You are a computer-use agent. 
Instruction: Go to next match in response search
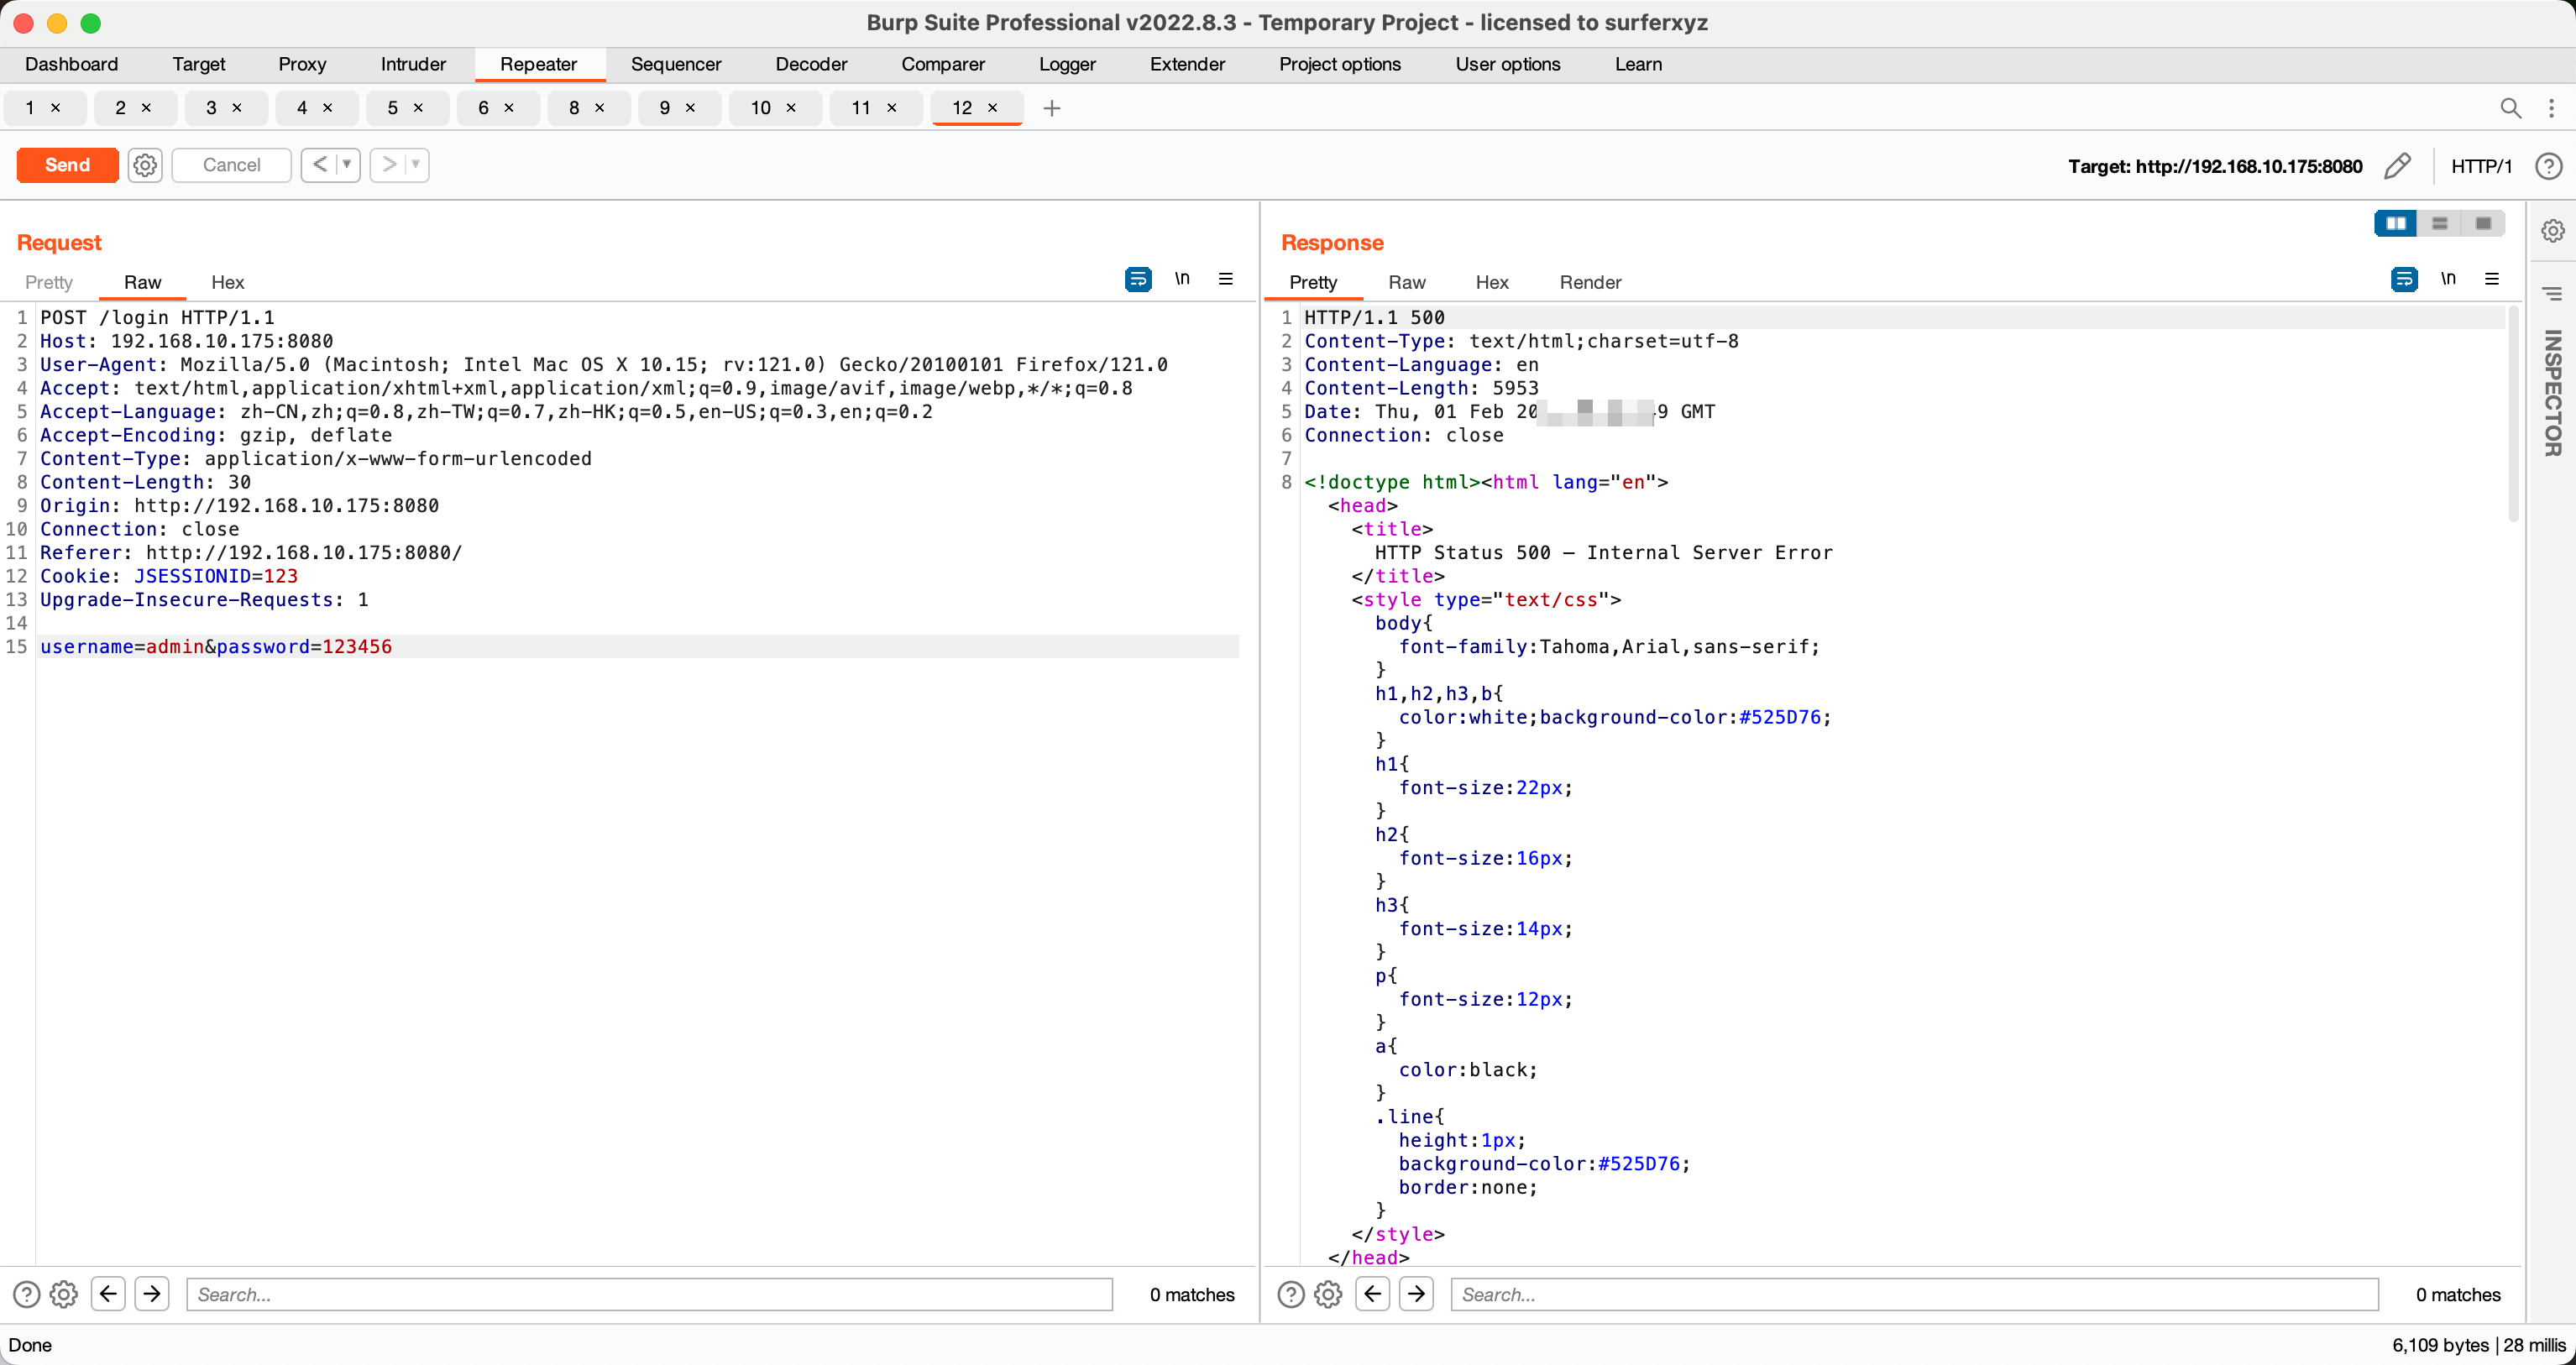pos(1416,1294)
